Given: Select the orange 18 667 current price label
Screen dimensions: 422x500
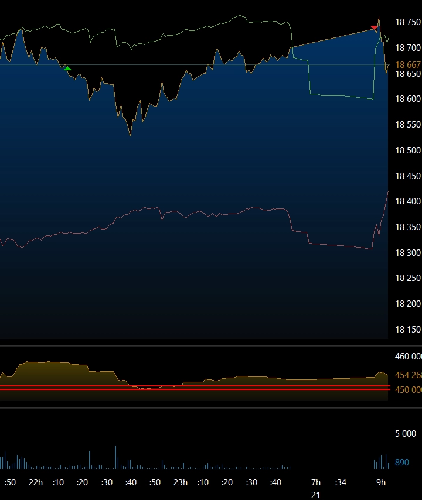Looking at the screenshot, I should tap(408, 65).
